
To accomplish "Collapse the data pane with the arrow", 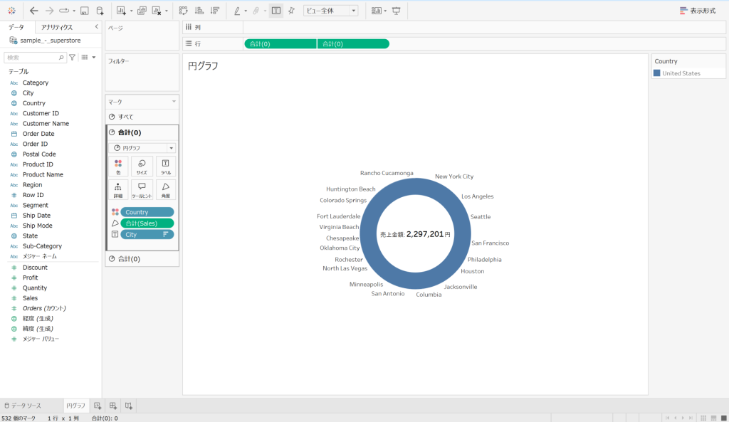I will point(97,27).
